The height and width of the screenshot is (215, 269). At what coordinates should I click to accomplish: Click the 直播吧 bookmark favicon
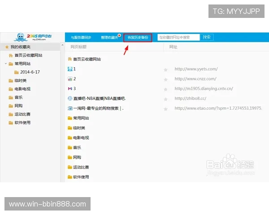[x=70, y=99]
